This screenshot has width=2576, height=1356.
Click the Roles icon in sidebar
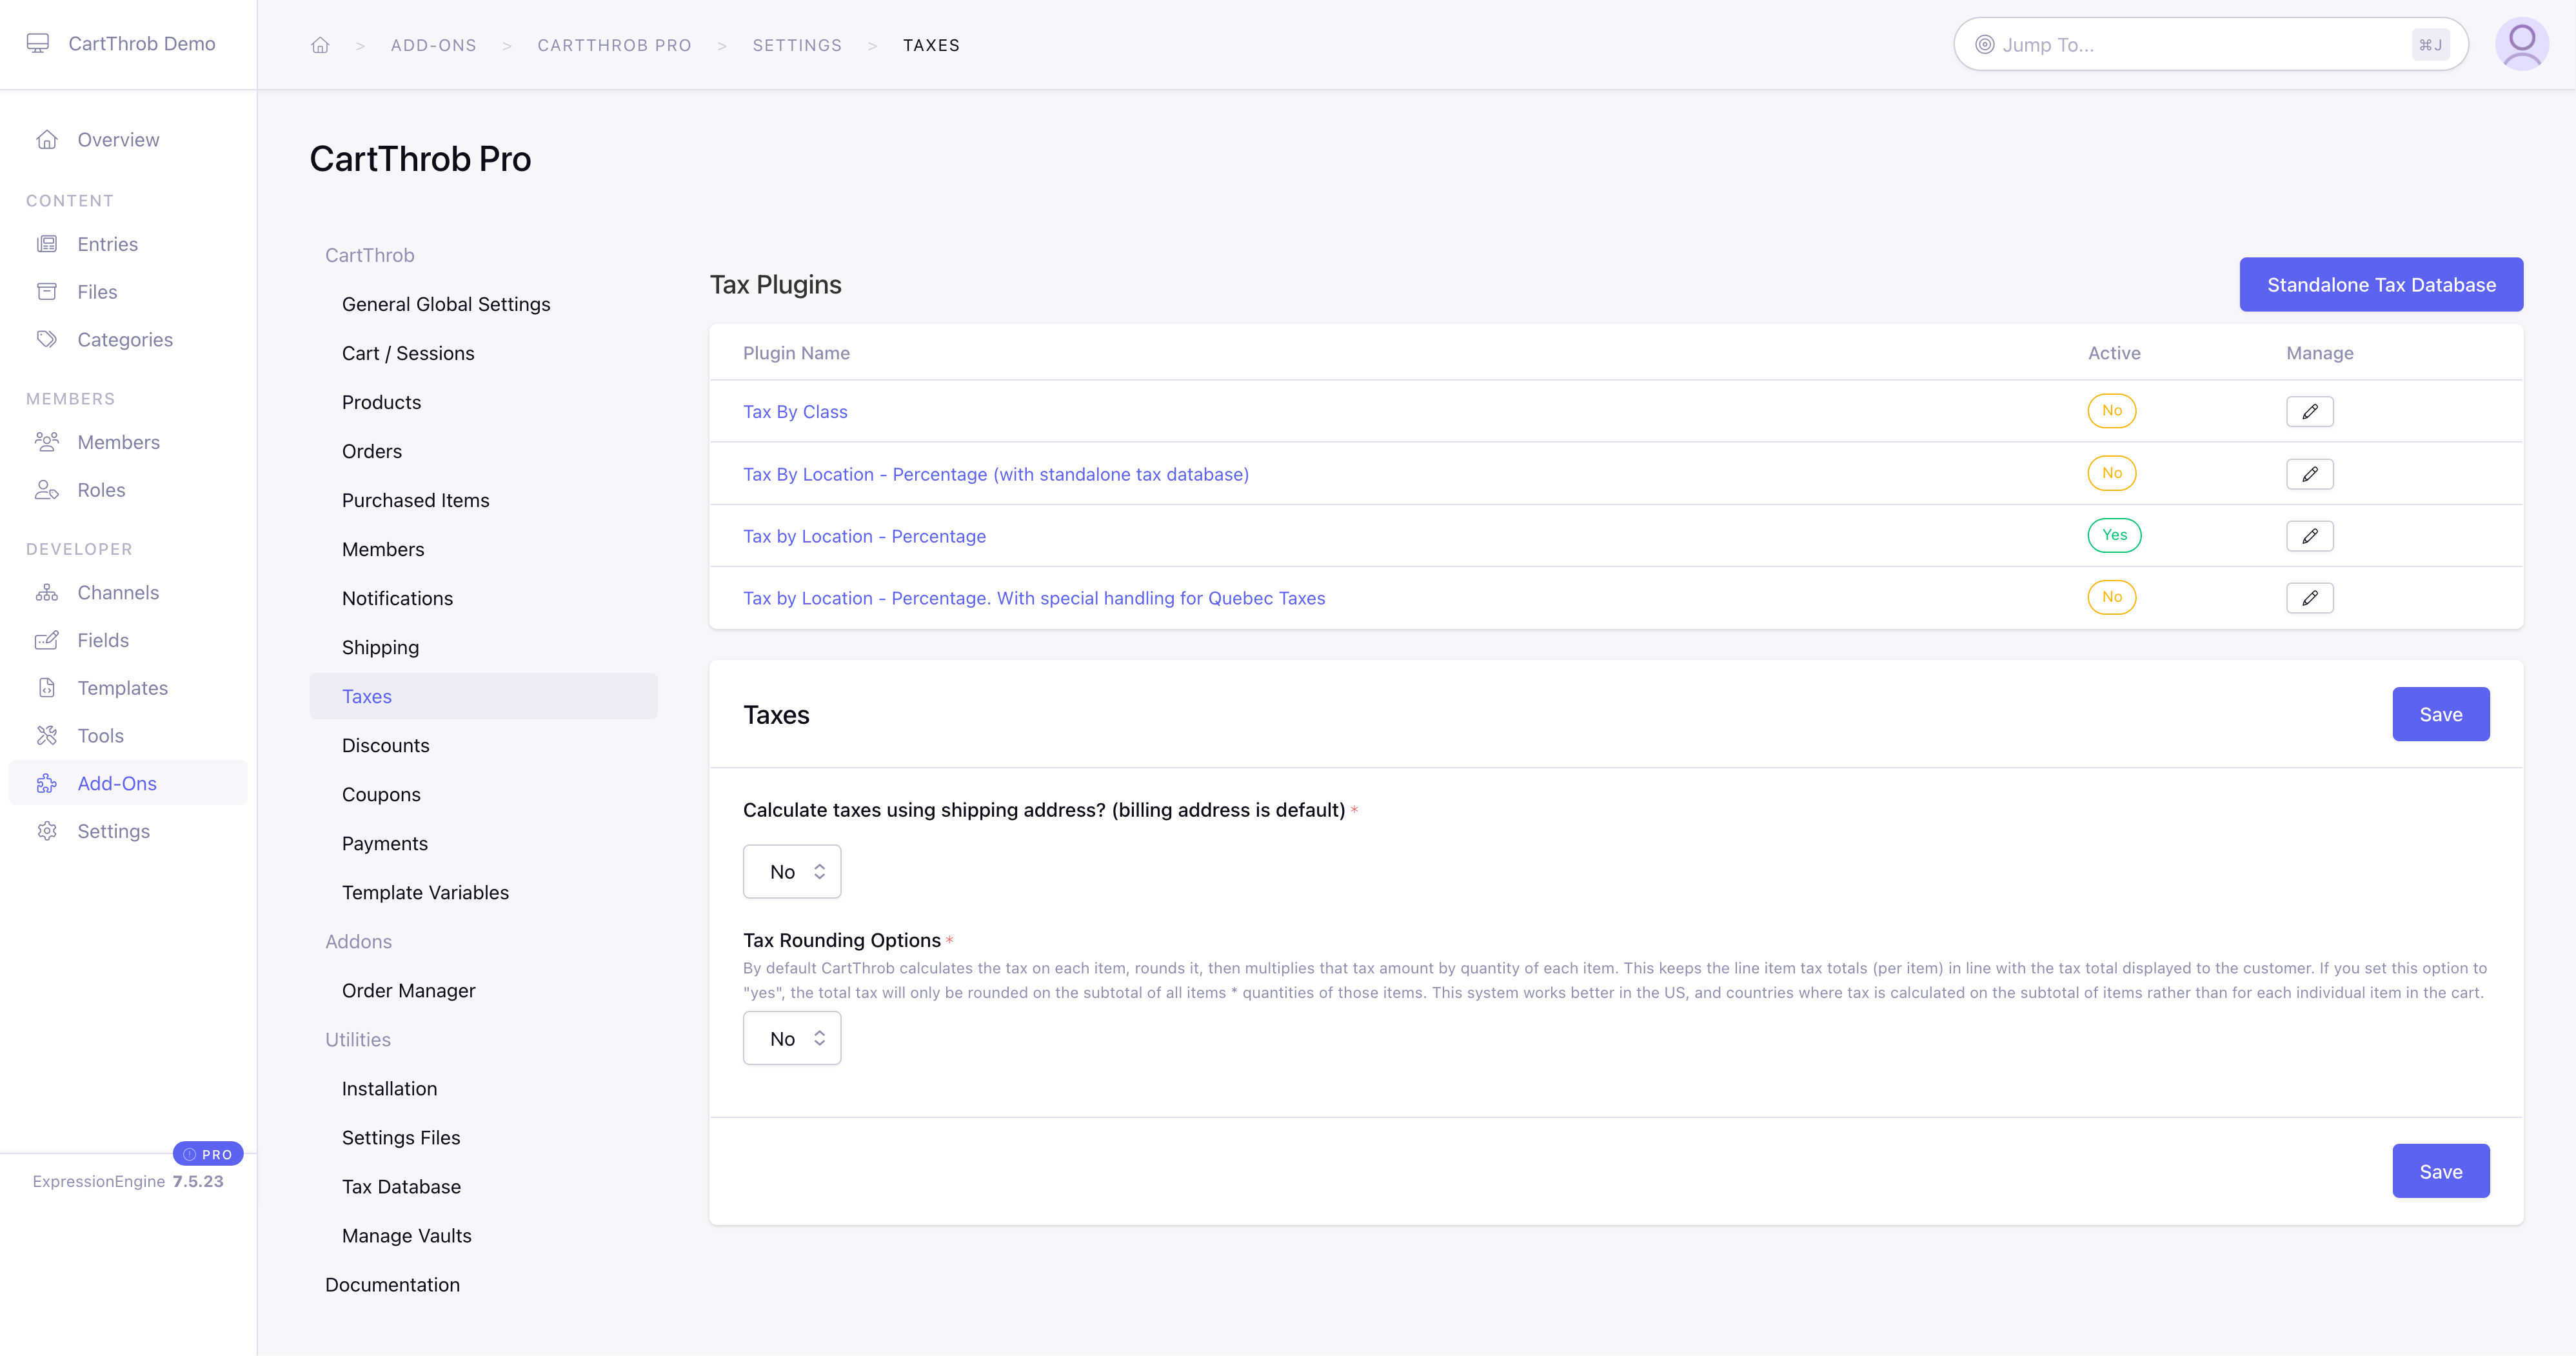pos(47,490)
